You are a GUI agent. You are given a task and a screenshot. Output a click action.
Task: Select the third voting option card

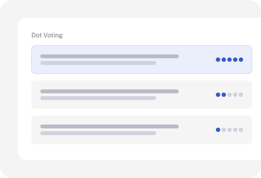point(142,130)
